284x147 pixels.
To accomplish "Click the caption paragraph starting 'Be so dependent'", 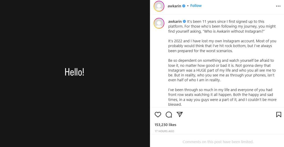I will [x=222, y=70].
